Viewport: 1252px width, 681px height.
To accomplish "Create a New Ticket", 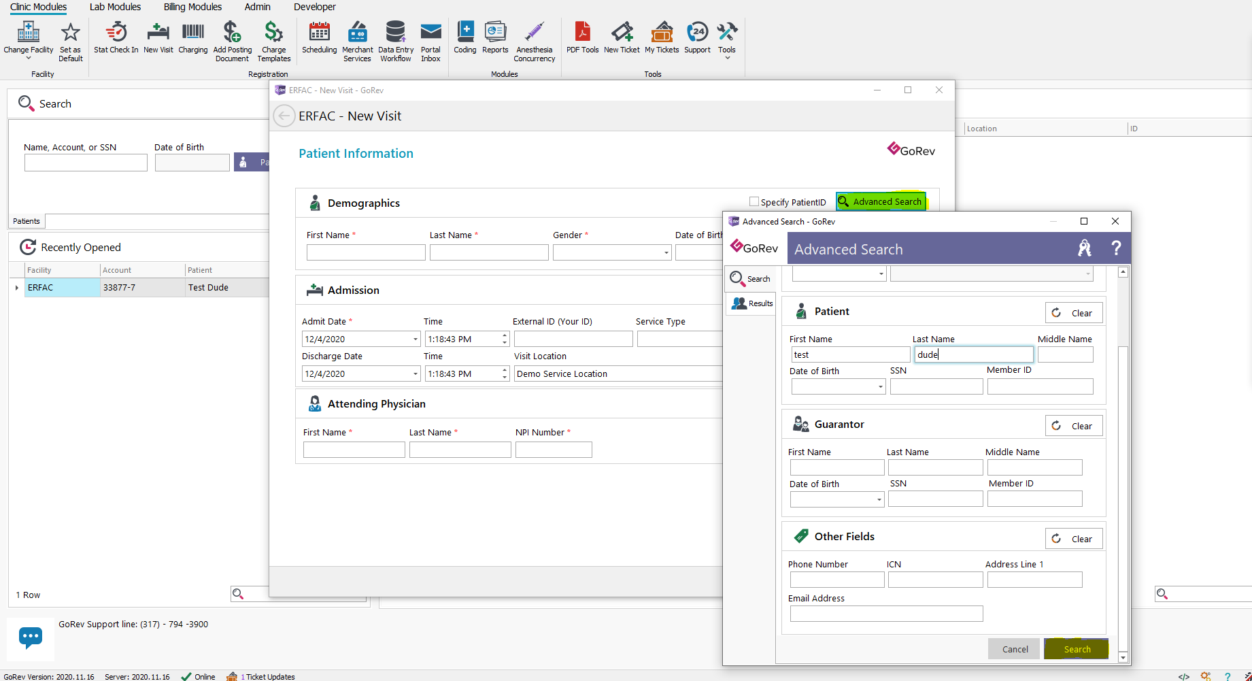I will (622, 38).
